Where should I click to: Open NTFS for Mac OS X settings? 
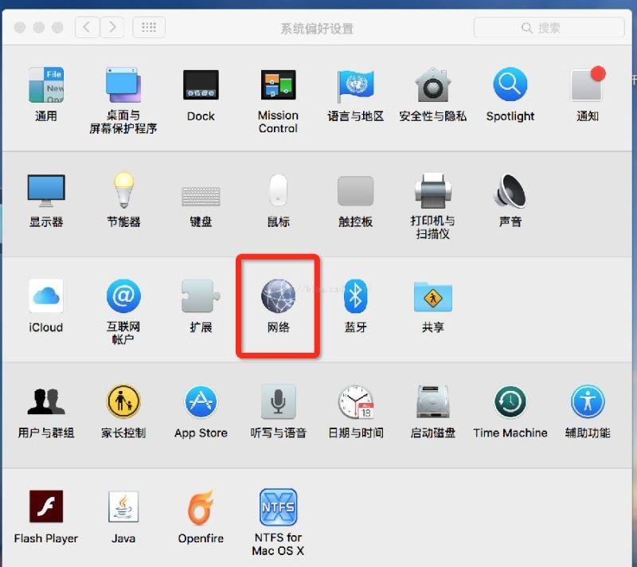tap(277, 510)
